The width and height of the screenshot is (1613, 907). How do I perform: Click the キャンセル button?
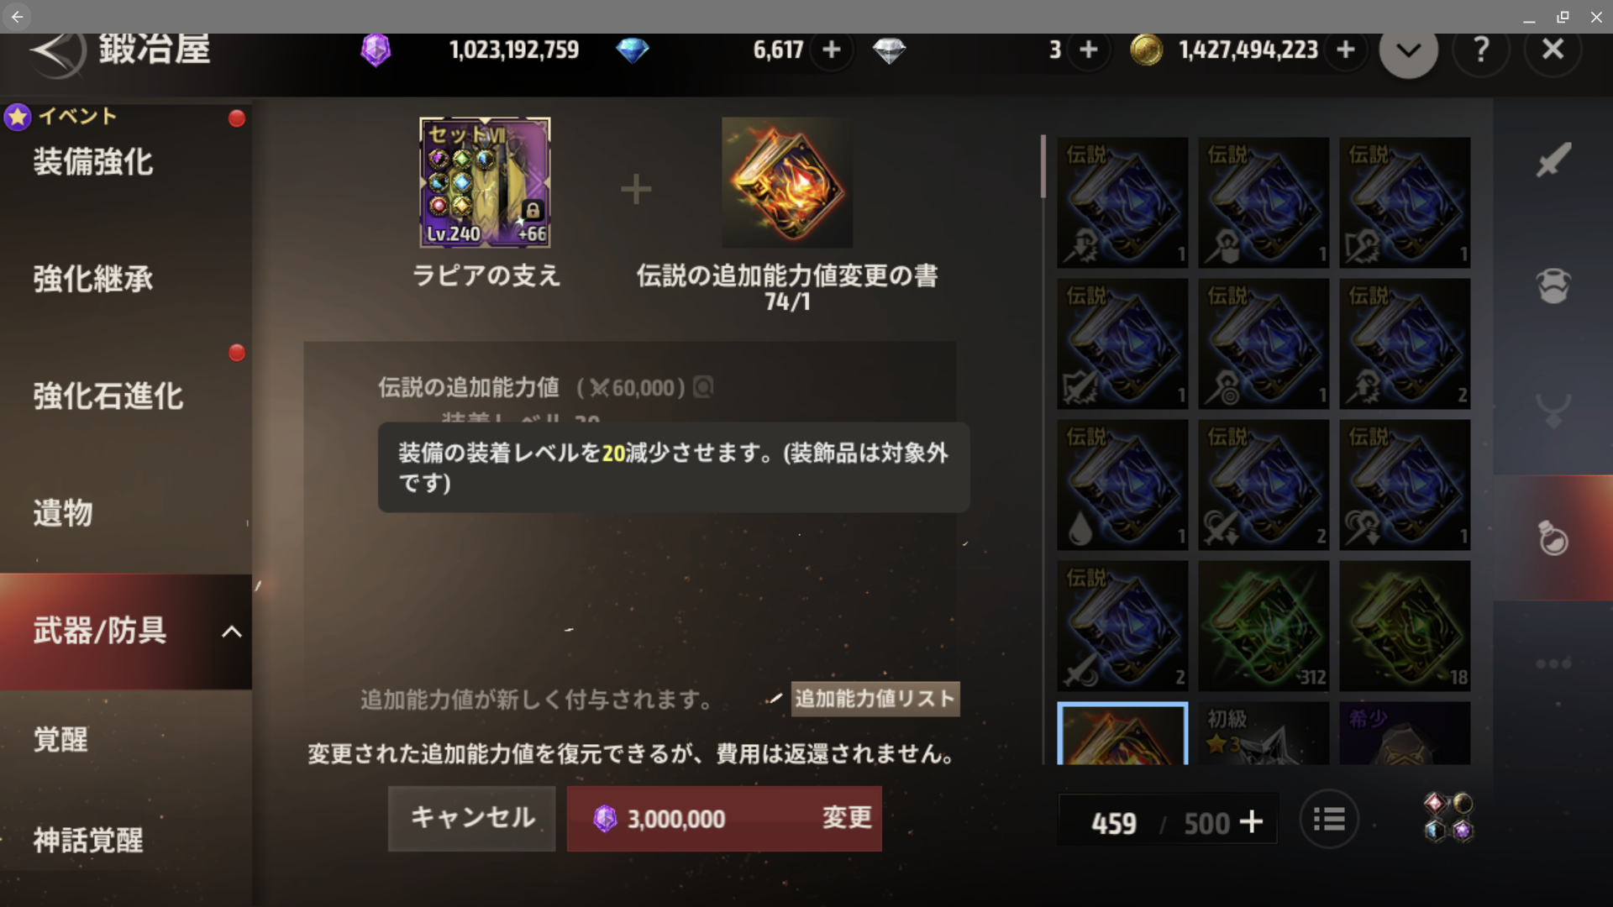[471, 818]
